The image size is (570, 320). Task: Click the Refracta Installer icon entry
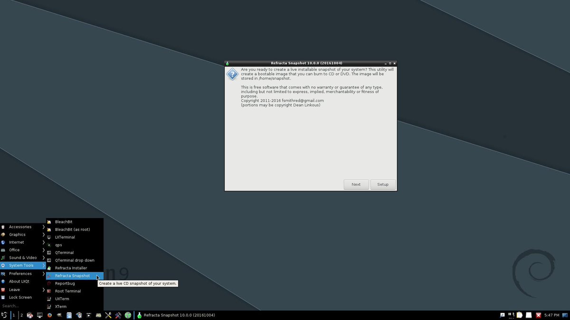coord(49,268)
